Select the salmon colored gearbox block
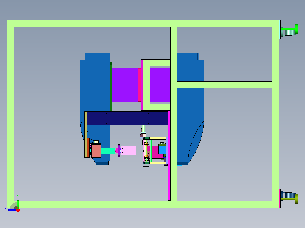305x228 pixels. (96, 151)
